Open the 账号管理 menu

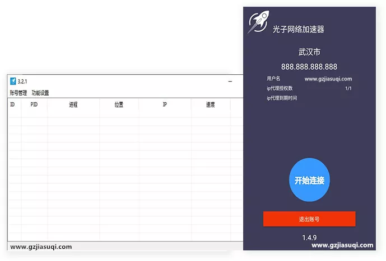[18, 93]
